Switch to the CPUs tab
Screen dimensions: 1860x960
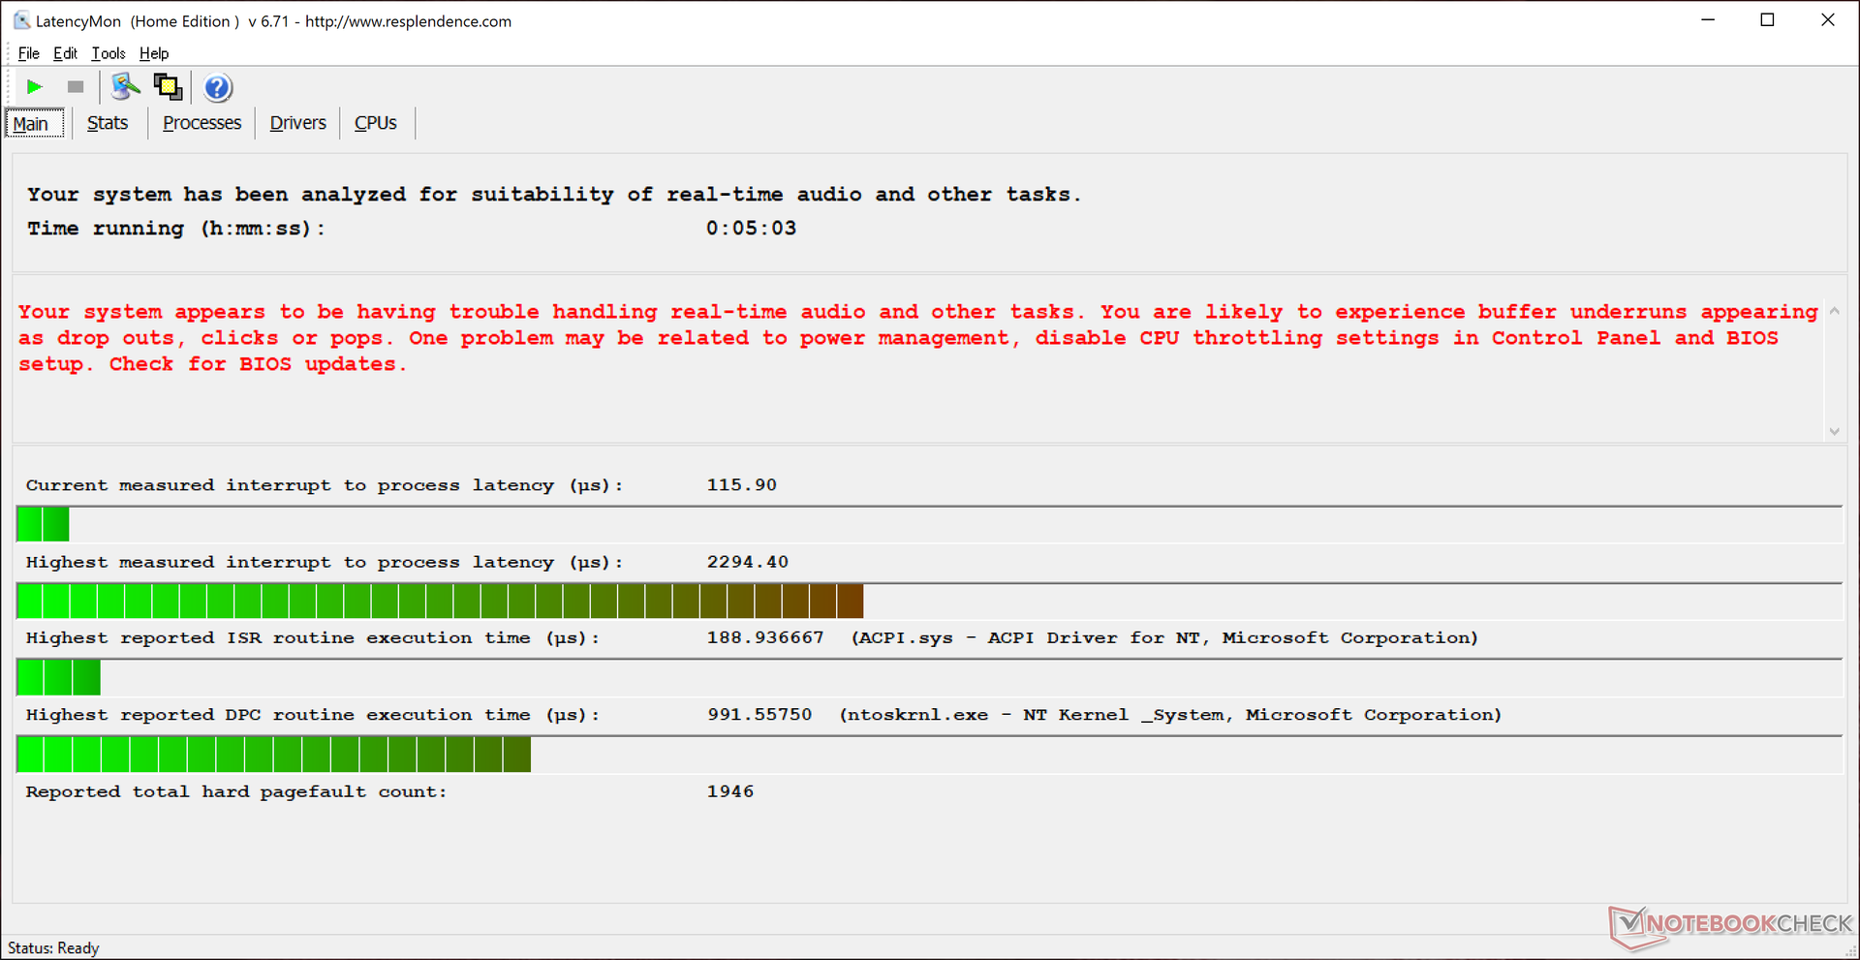point(376,123)
